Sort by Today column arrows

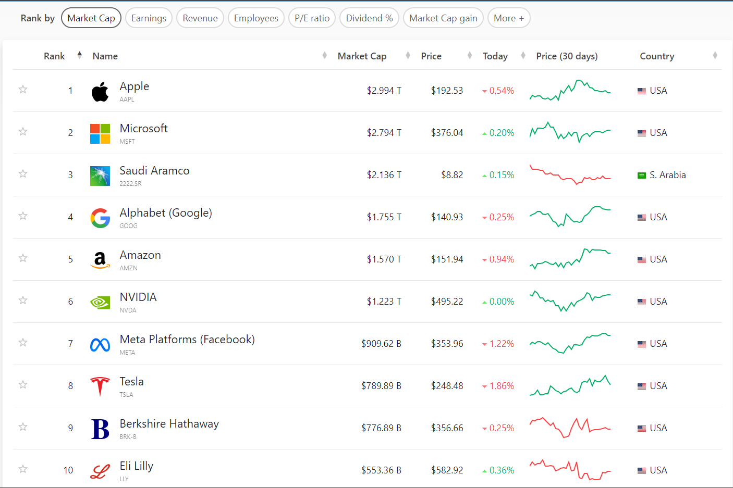coord(523,55)
